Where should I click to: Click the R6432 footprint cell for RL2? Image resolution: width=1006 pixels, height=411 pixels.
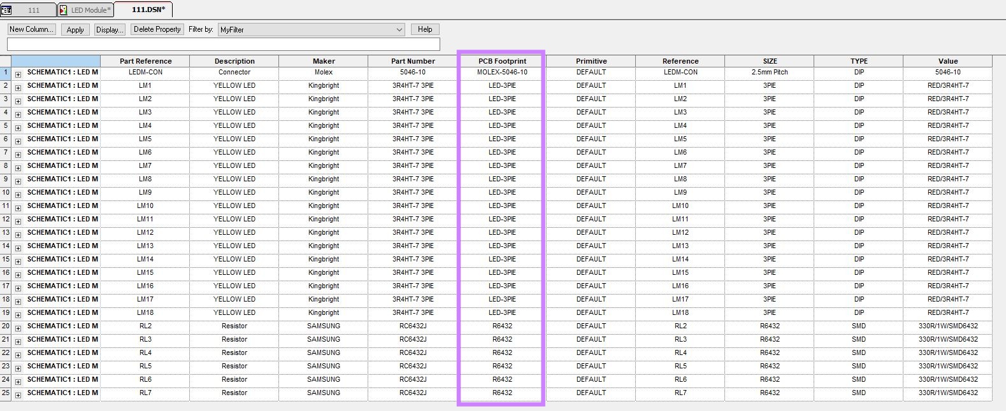[502, 326]
